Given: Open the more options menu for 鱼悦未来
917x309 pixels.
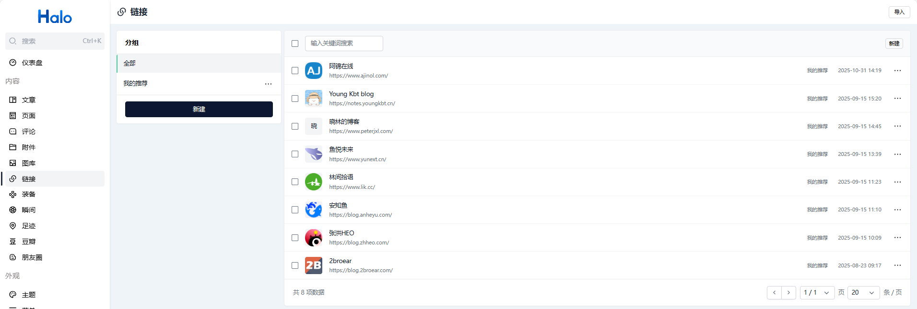Looking at the screenshot, I should tap(897, 154).
